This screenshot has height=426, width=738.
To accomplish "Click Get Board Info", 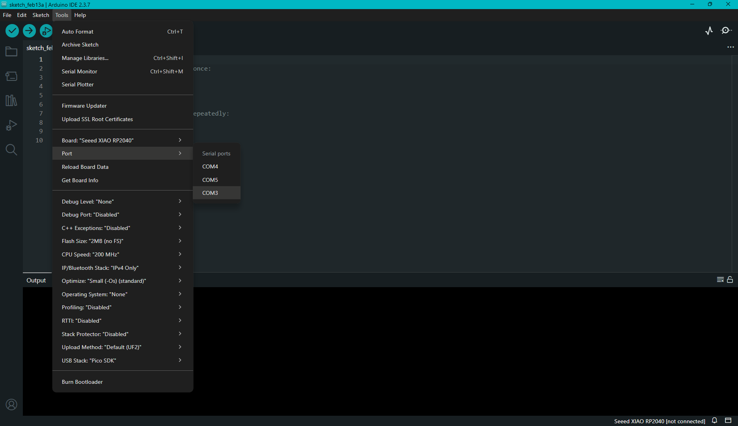I will pos(123,180).
